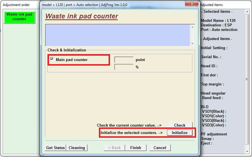The image size is (252, 157).
Task: Click the 'Initial Setting :' entry
Action: (x=214, y=48)
